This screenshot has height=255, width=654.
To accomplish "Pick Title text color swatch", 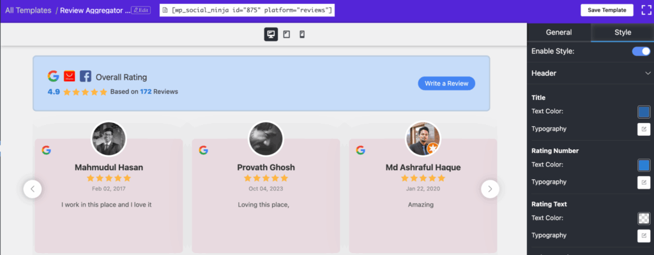I will pos(644,112).
